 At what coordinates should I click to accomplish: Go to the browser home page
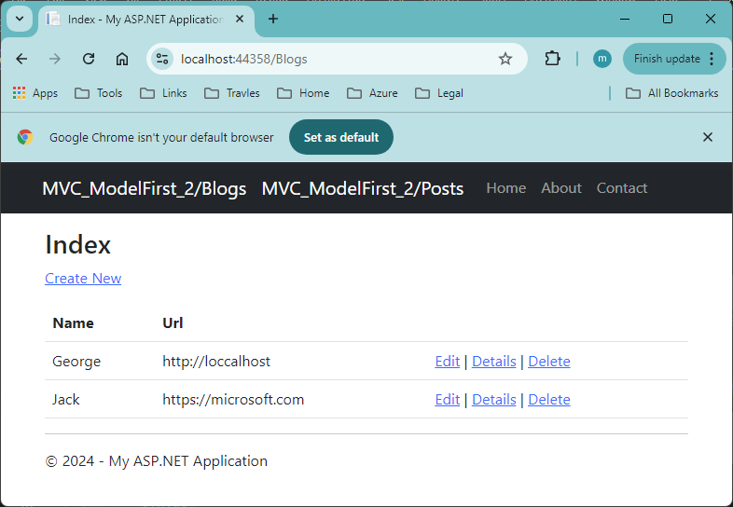point(122,59)
